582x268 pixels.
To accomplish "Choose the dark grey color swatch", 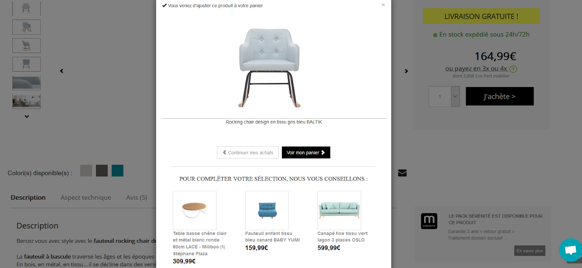I will tap(102, 171).
